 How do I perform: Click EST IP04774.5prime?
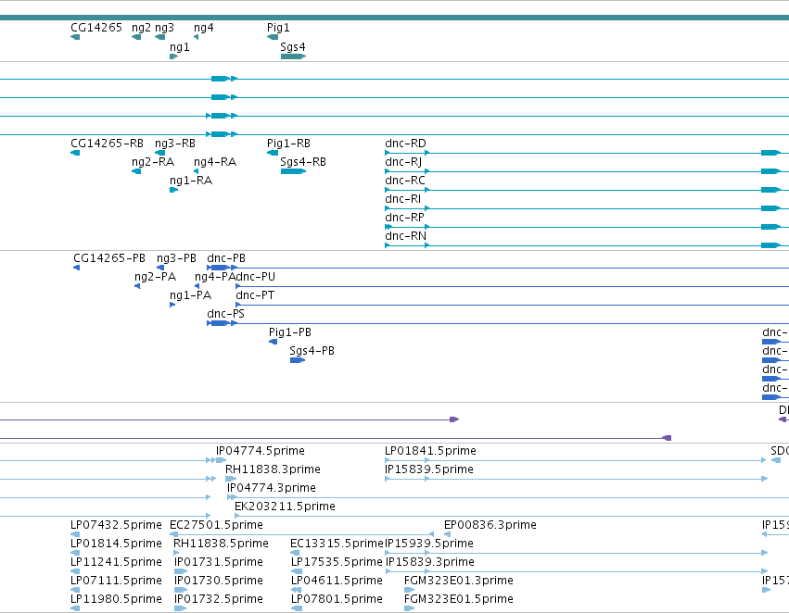pyautogui.click(x=261, y=451)
